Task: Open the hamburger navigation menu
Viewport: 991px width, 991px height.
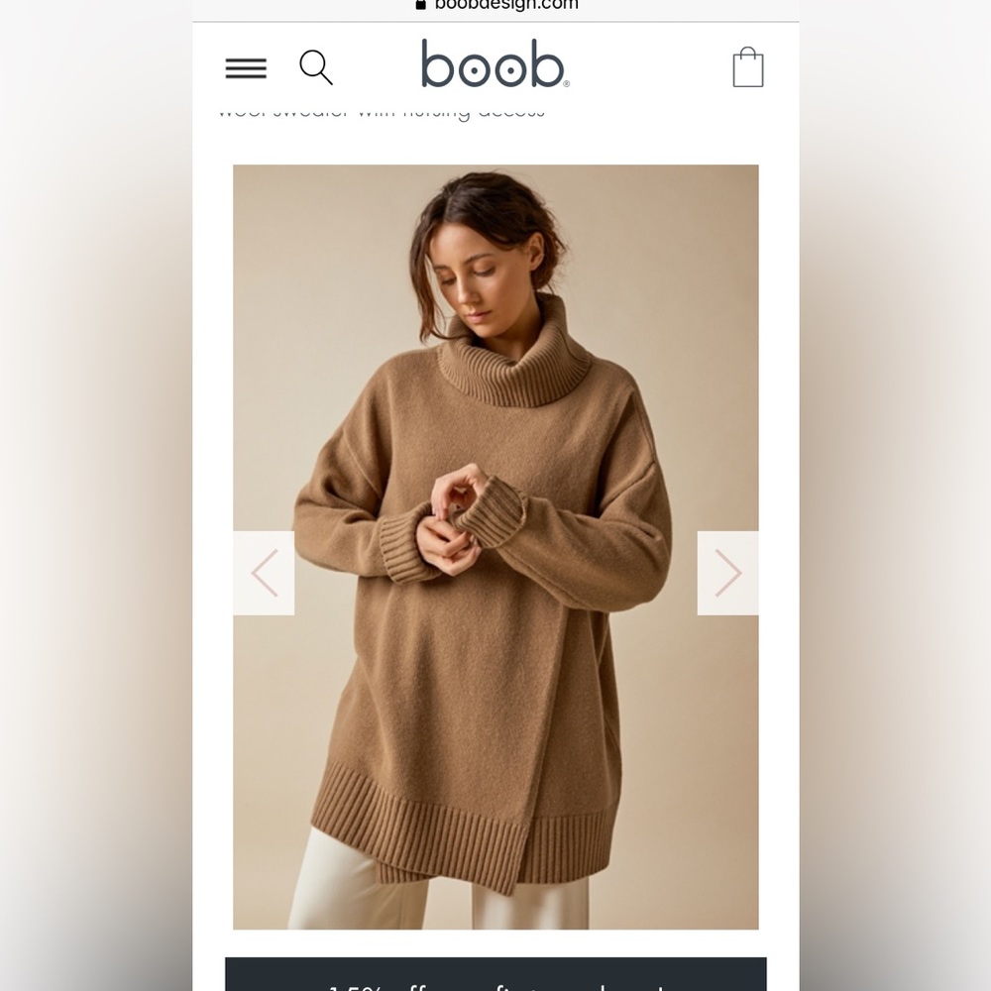Action: point(246,67)
